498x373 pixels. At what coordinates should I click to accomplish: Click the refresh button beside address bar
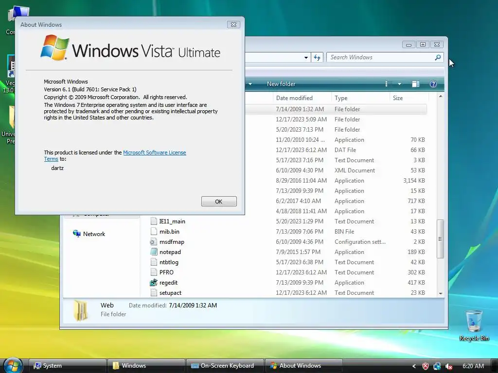tap(317, 57)
